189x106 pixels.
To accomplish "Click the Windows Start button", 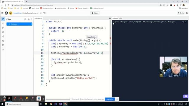I will [2, 104].
